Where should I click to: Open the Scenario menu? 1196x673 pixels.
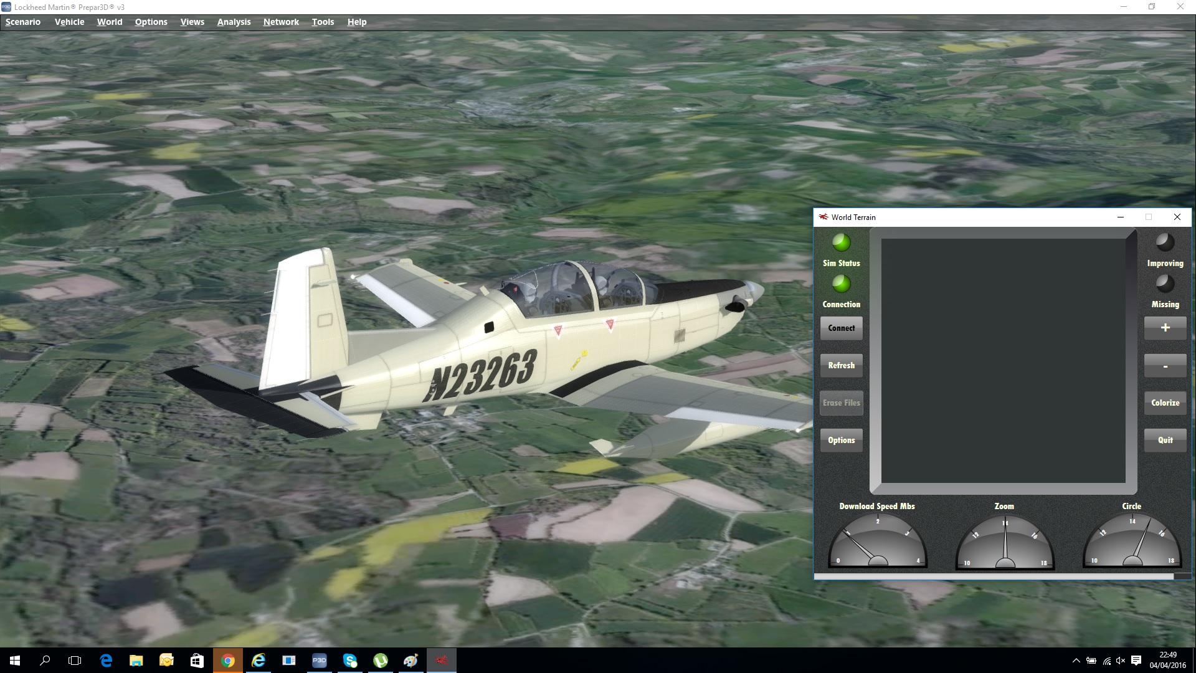point(23,22)
